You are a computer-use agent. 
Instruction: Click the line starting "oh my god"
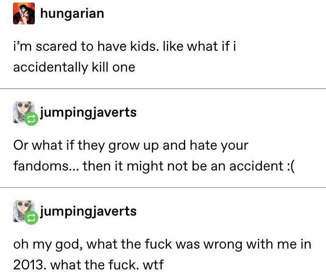(163, 244)
